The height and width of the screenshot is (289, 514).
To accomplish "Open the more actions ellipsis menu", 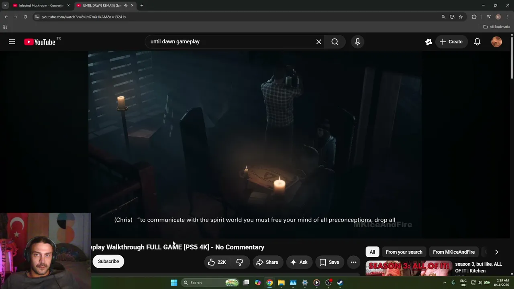I will (353, 262).
